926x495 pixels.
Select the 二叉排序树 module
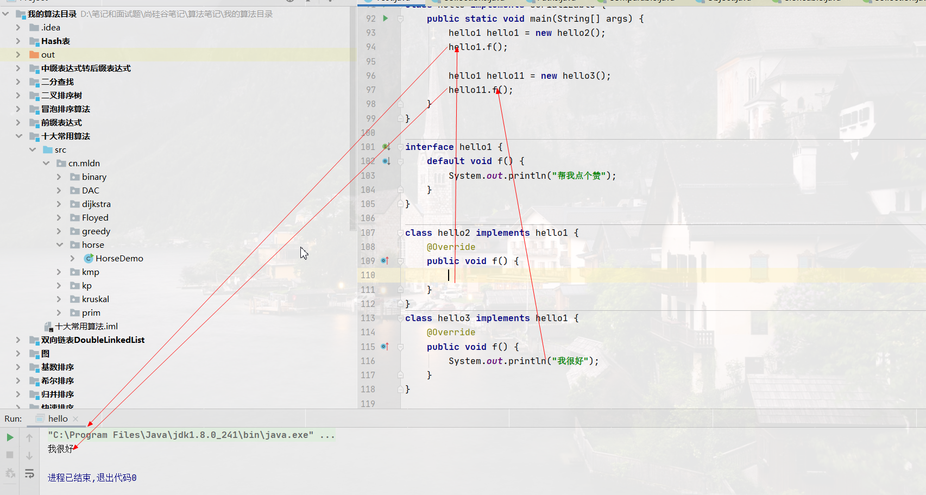61,95
